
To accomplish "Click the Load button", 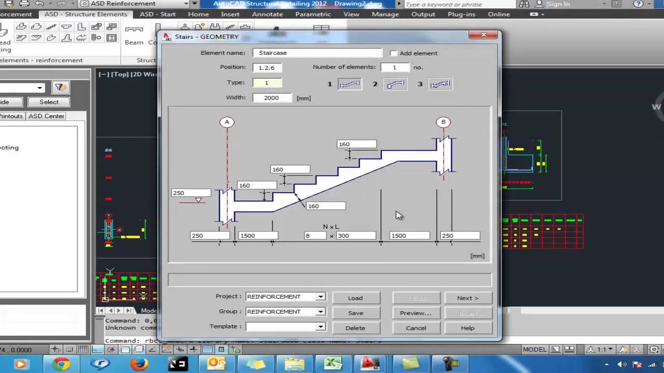I will click(x=355, y=298).
